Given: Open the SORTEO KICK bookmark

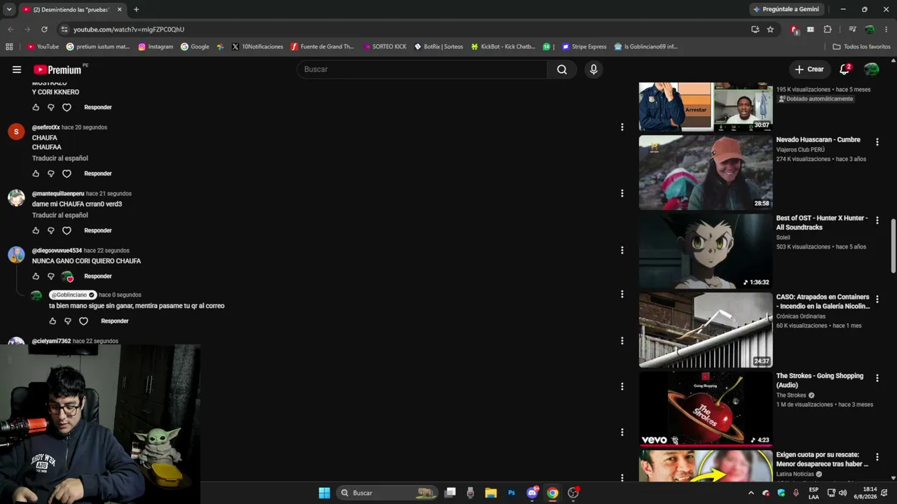Looking at the screenshot, I should click(385, 47).
